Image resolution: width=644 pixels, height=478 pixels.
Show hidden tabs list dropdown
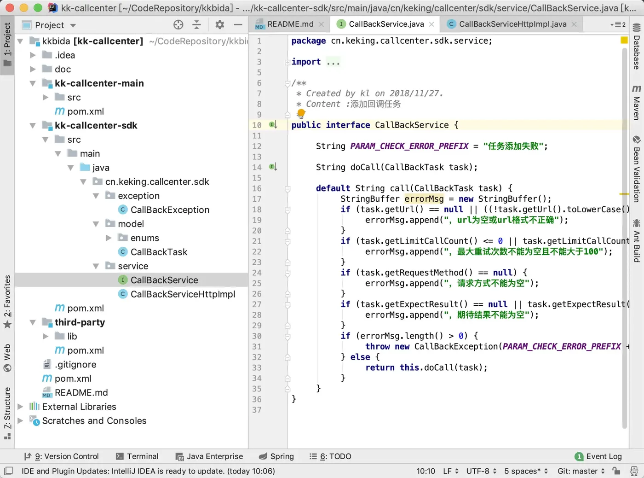[618, 24]
